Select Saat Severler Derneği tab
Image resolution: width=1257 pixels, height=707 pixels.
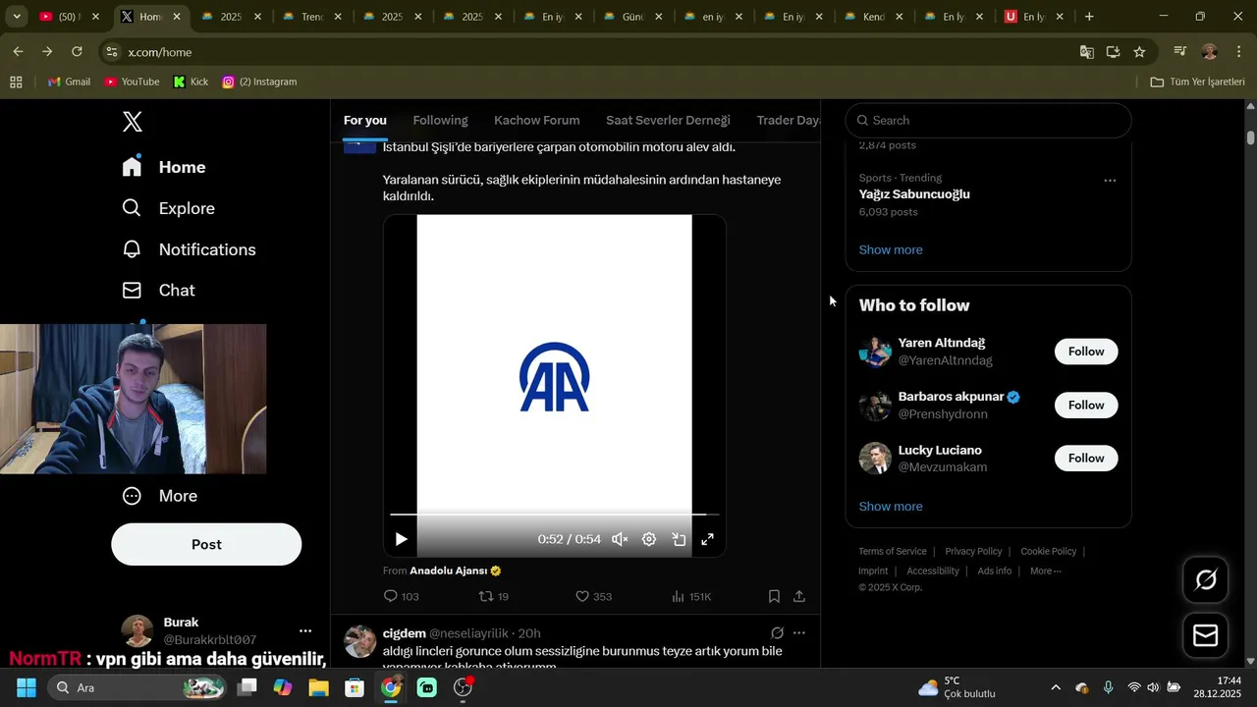point(668,121)
